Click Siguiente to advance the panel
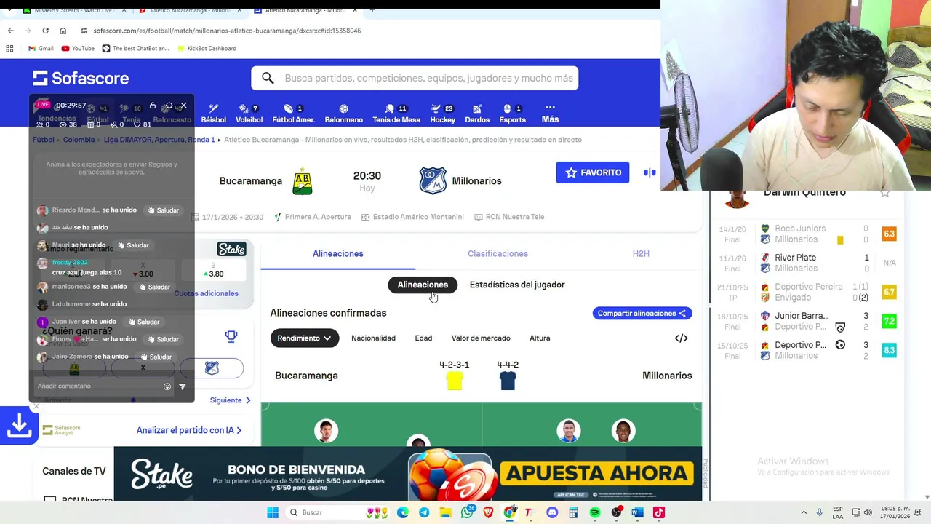This screenshot has width=931, height=524. (231, 400)
